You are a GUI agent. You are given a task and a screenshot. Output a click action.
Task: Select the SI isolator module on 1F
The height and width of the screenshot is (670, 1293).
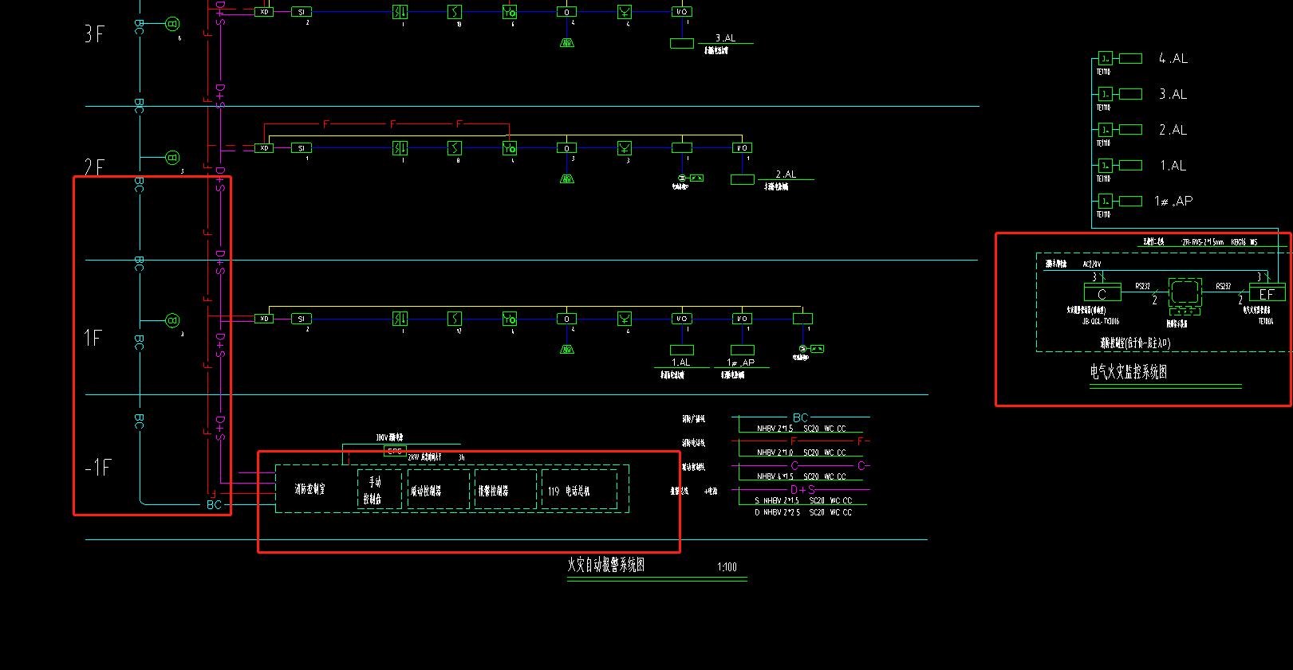pos(301,319)
